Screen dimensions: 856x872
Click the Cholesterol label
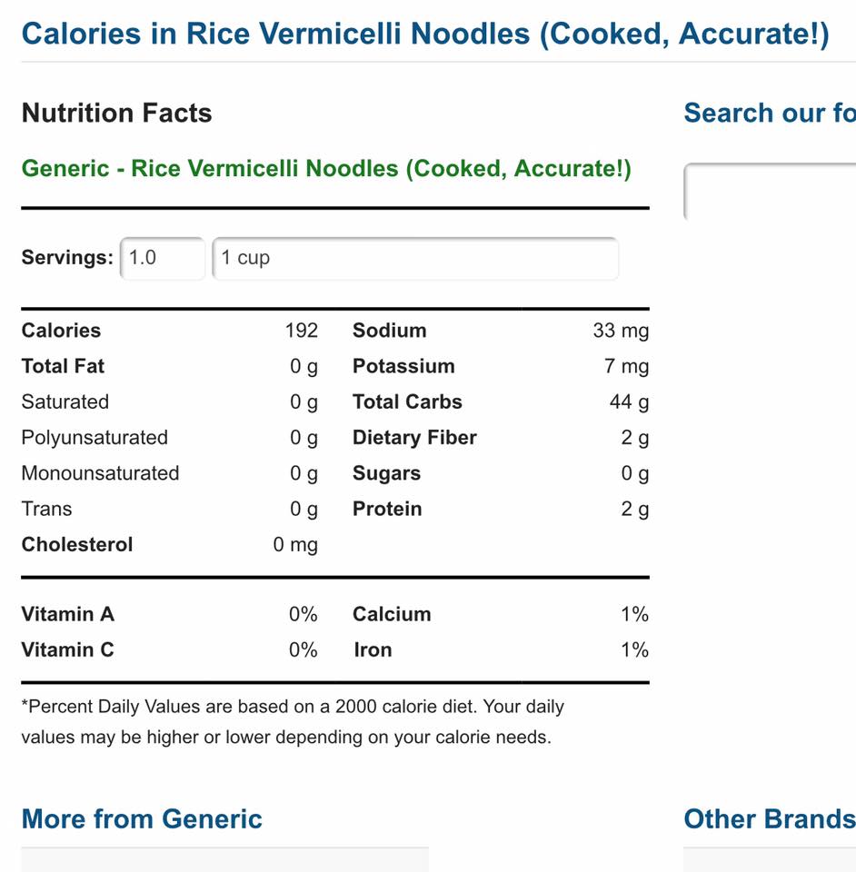click(76, 544)
